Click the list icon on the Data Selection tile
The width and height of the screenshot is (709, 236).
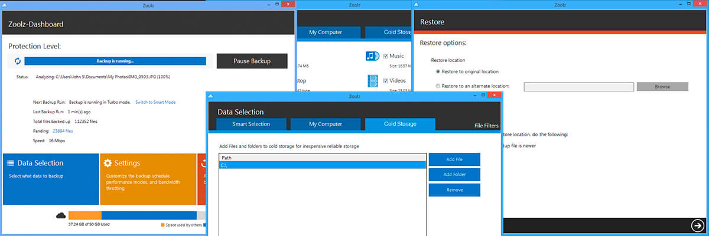pyautogui.click(x=11, y=163)
